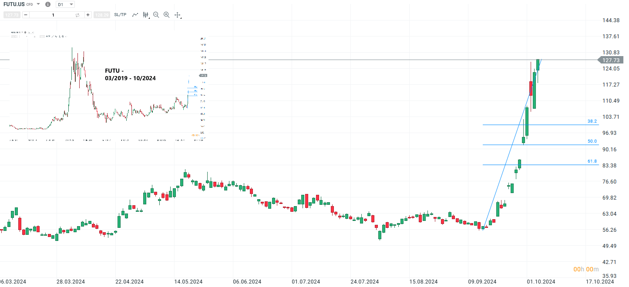Image resolution: width=629 pixels, height=287 pixels.
Task: Open the indicator icon's small dropdown arrow
Action: click(x=149, y=18)
